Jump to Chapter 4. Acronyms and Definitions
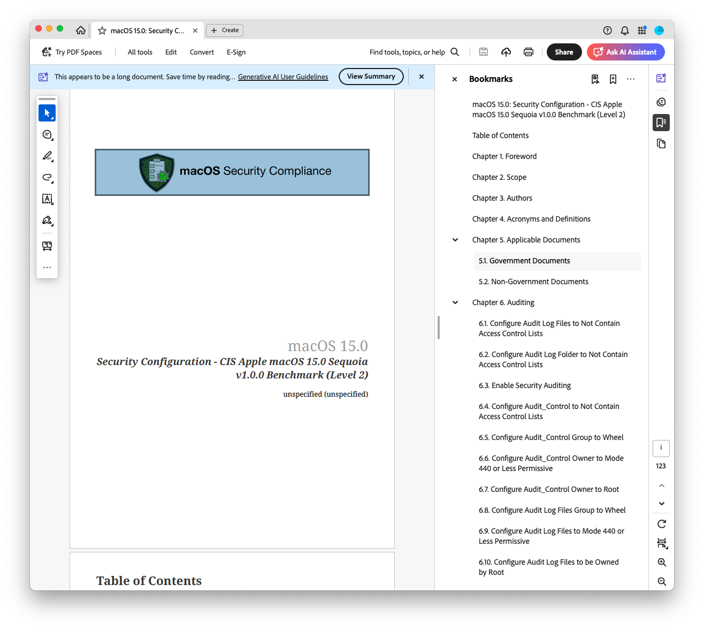Image resolution: width=704 pixels, height=630 pixels. click(531, 219)
